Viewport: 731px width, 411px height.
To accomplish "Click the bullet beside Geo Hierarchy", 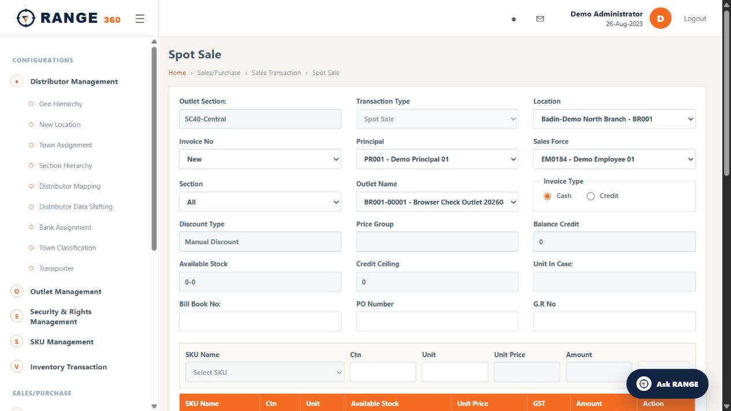I will [31, 104].
